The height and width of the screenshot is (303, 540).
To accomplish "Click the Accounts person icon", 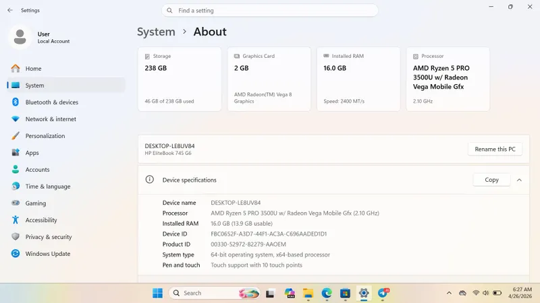I will point(16,170).
